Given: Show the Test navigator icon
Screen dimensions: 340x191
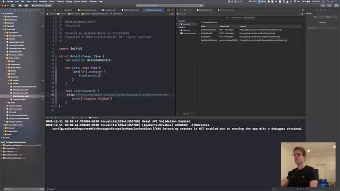Looking at the screenshot, I should click(27, 10).
